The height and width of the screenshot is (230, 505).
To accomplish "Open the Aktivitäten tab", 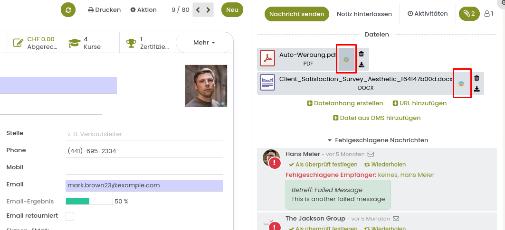I will coord(428,14).
